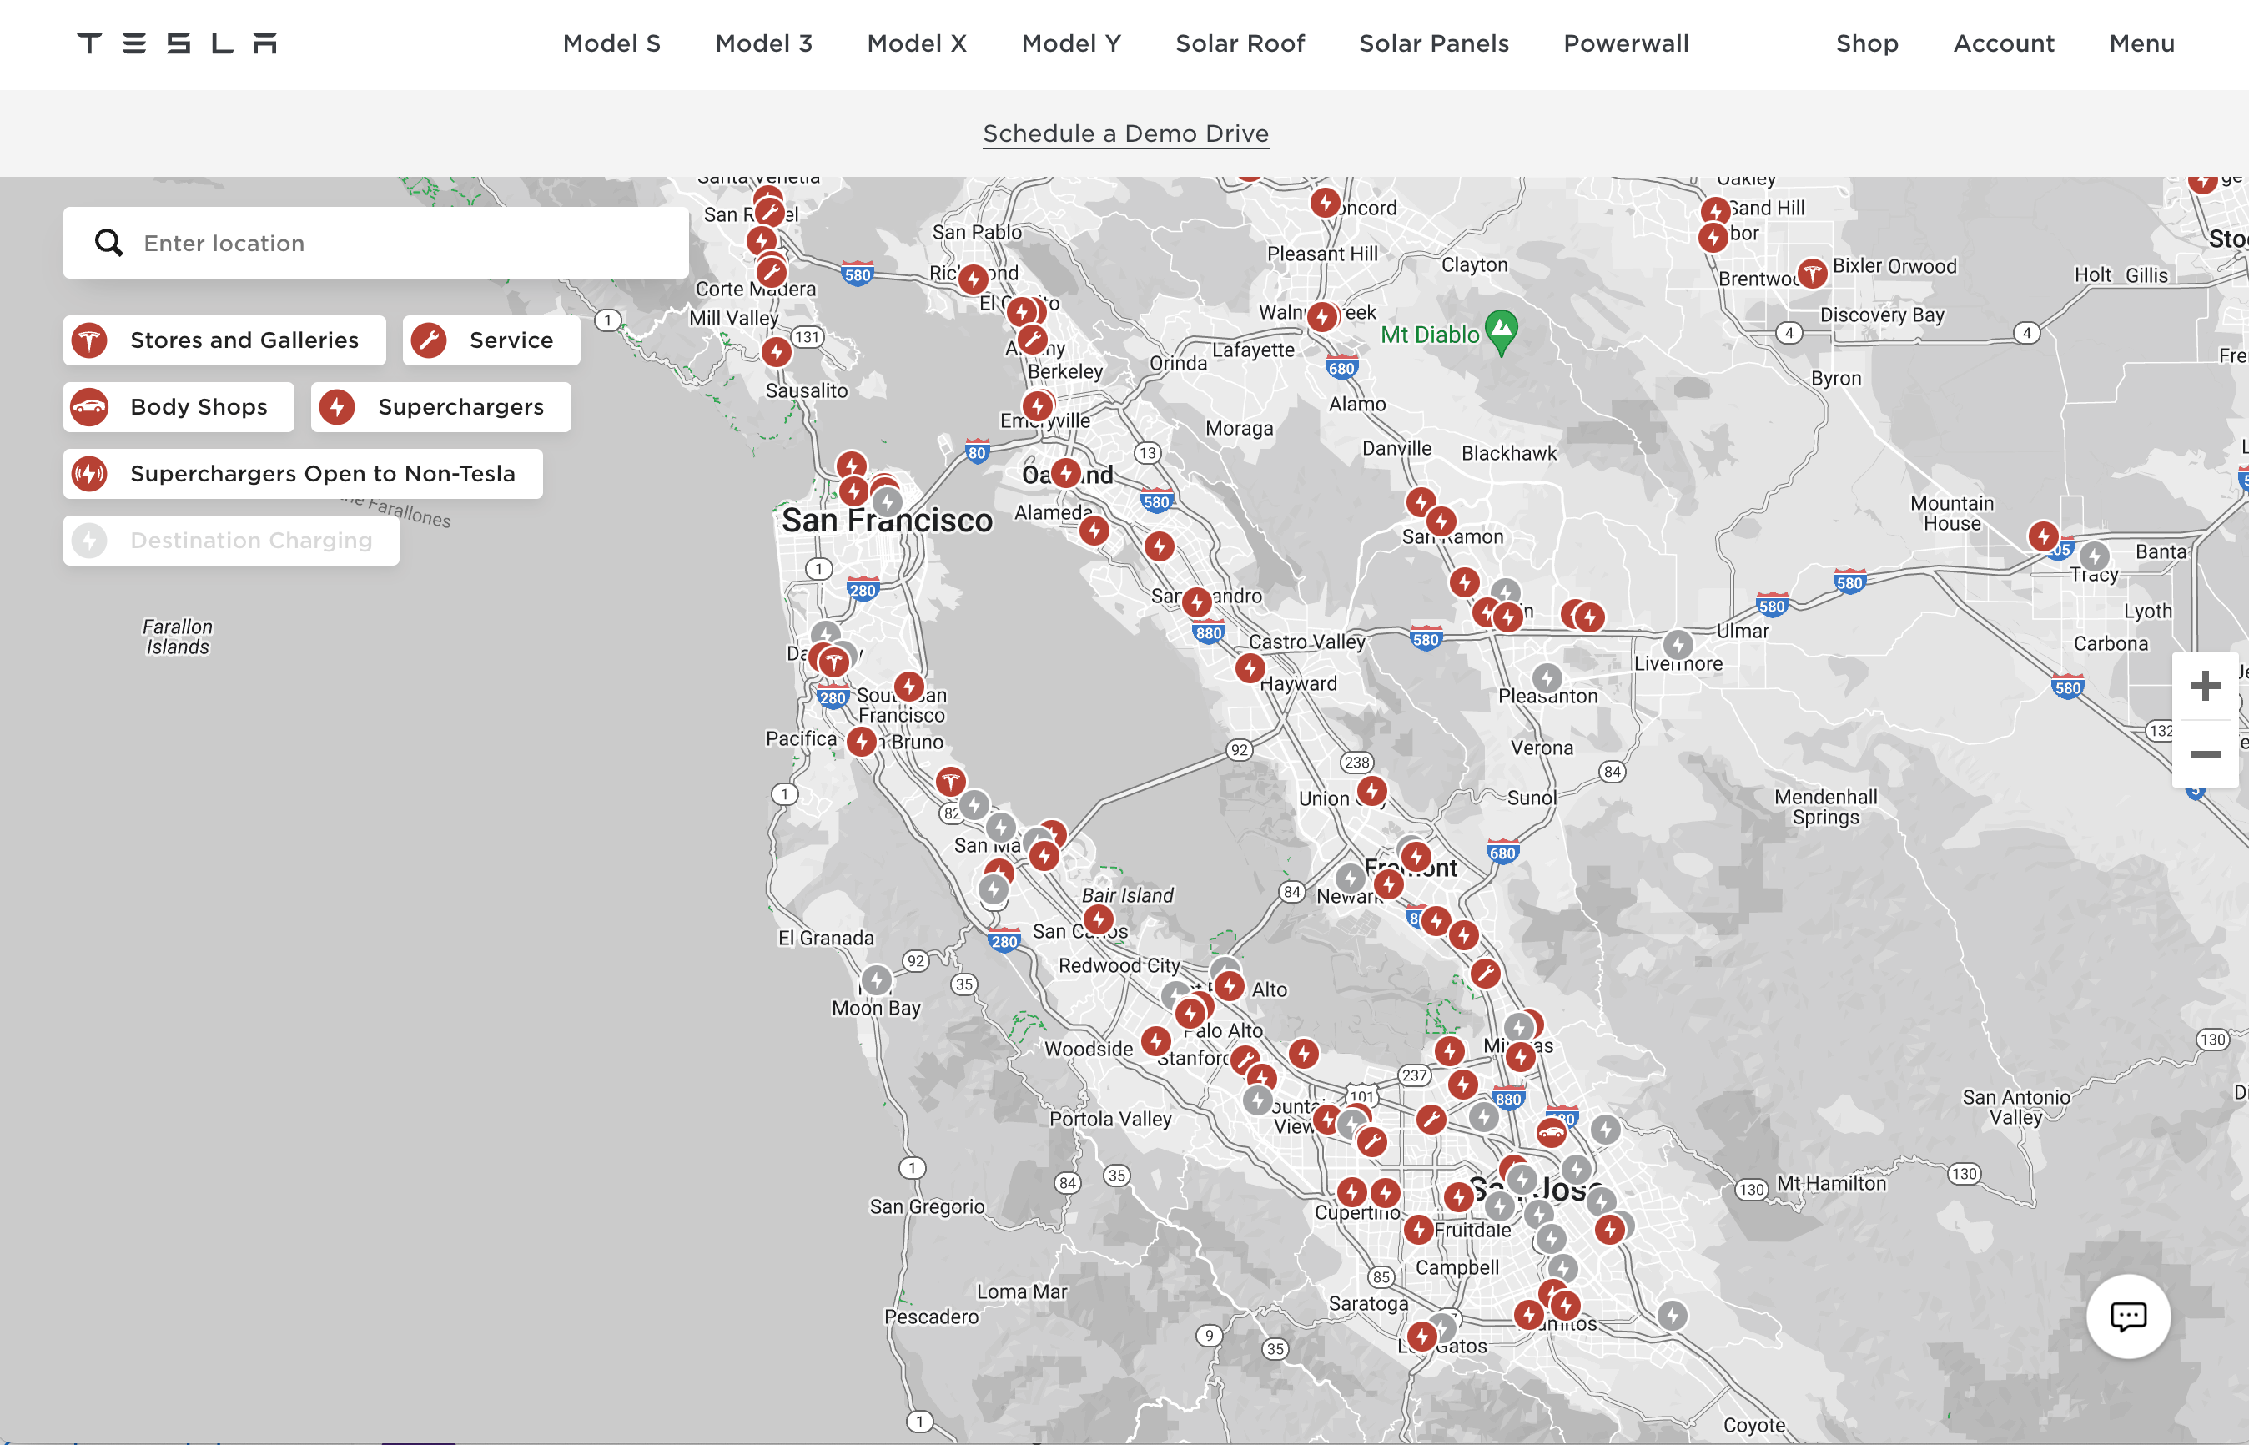The image size is (2249, 1445).
Task: Toggle the Body Shops filter
Action: coord(179,406)
